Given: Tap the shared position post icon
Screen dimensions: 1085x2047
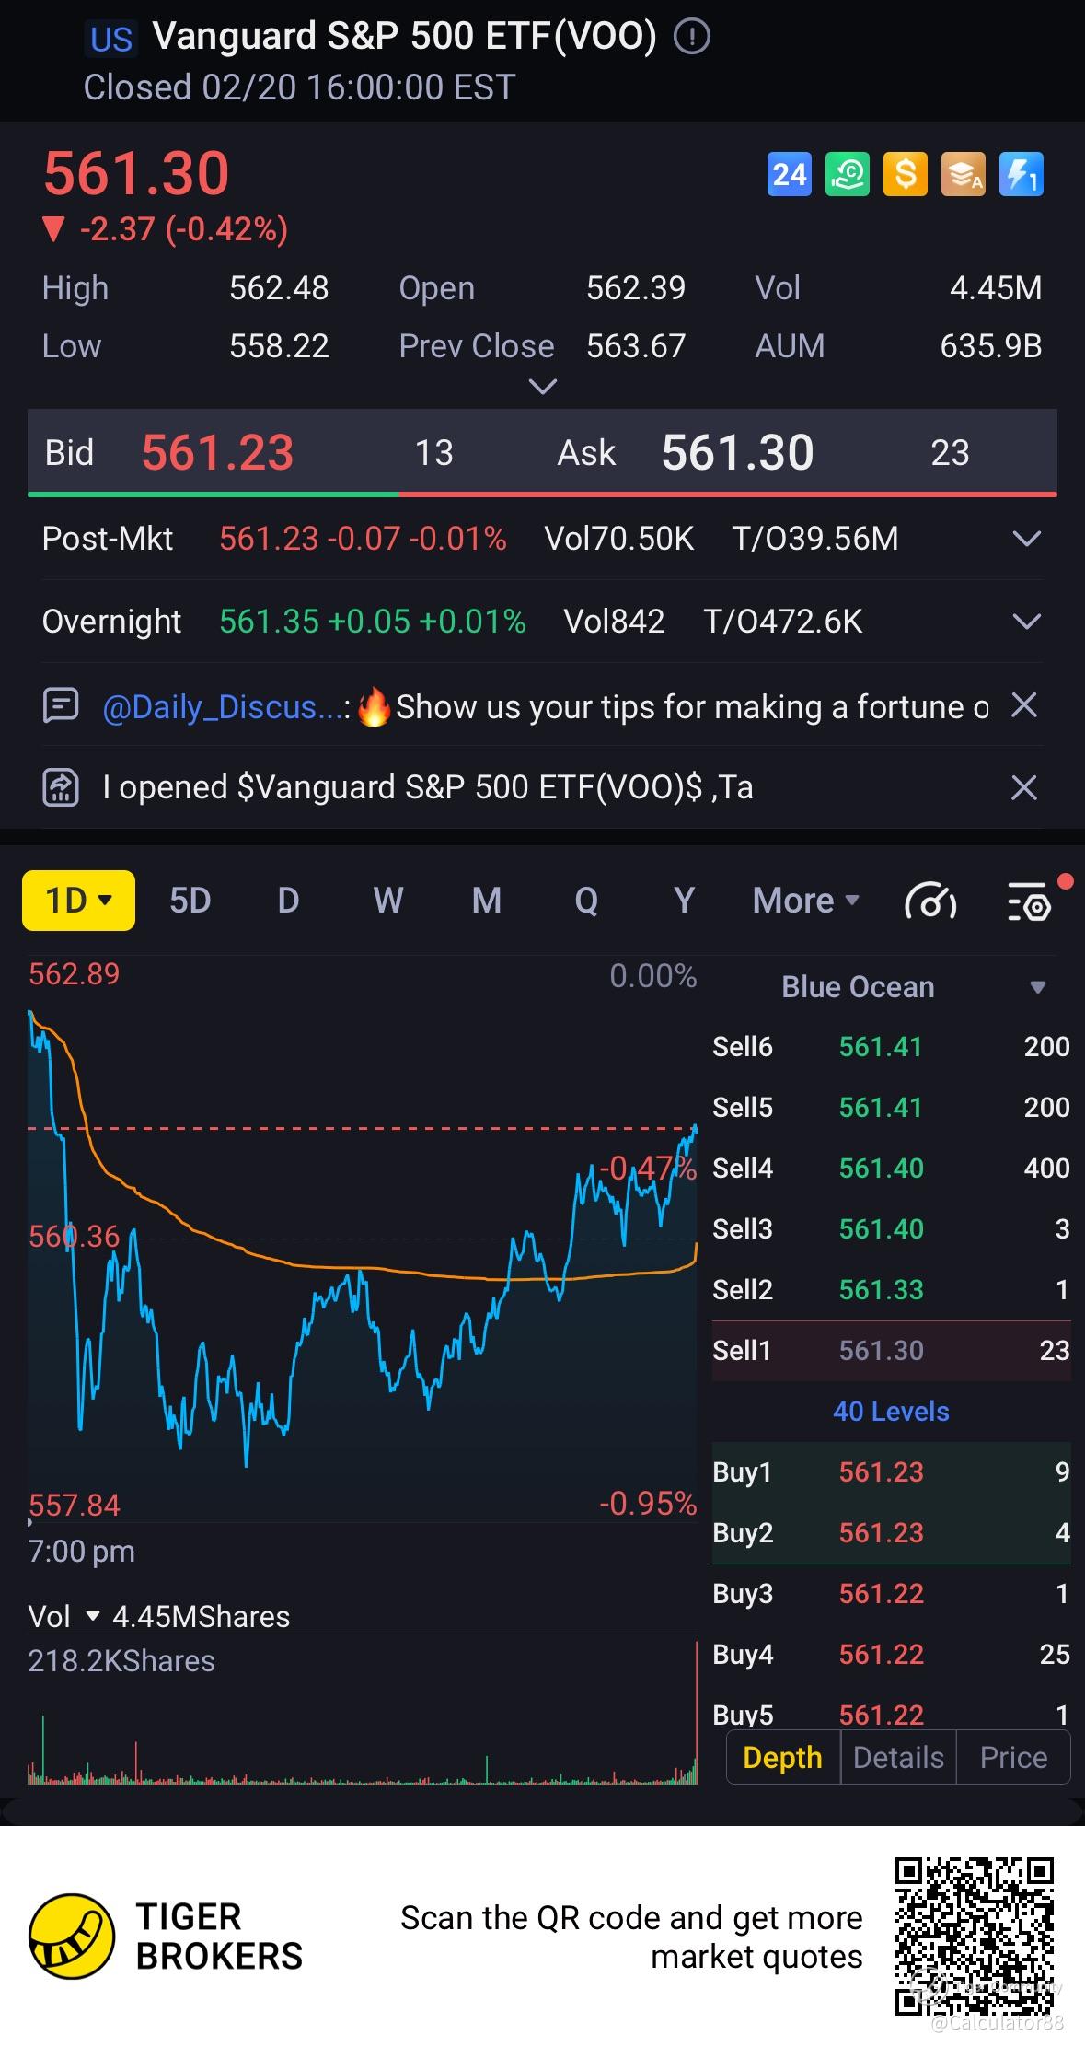Looking at the screenshot, I should click(x=61, y=788).
